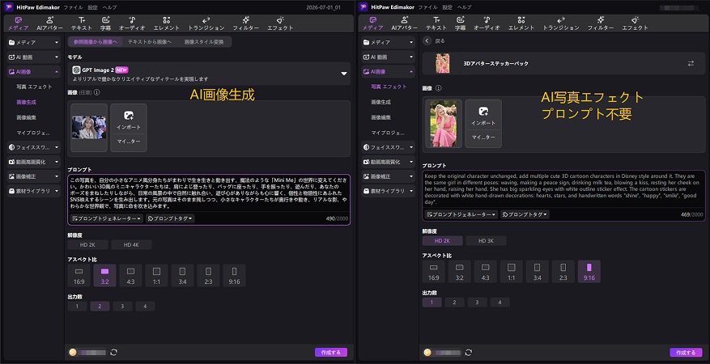The height and width of the screenshot is (364, 710).
Task: Expand フェイススワップ section in left window sidebar
Action: (33, 147)
